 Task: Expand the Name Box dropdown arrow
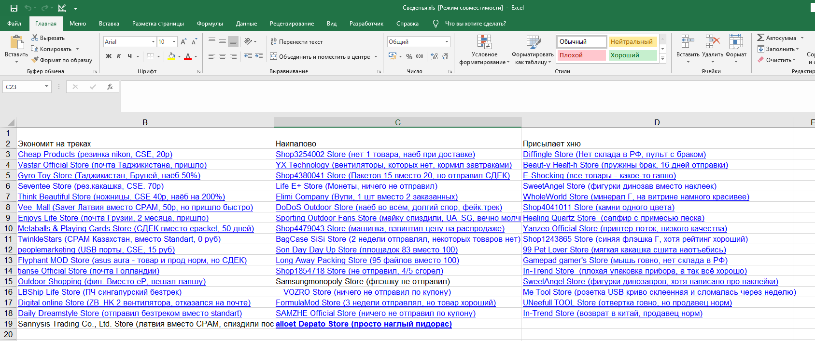[x=47, y=87]
